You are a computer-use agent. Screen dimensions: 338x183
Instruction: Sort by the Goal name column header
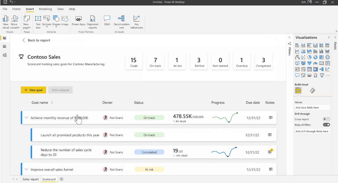pyautogui.click(x=40, y=103)
